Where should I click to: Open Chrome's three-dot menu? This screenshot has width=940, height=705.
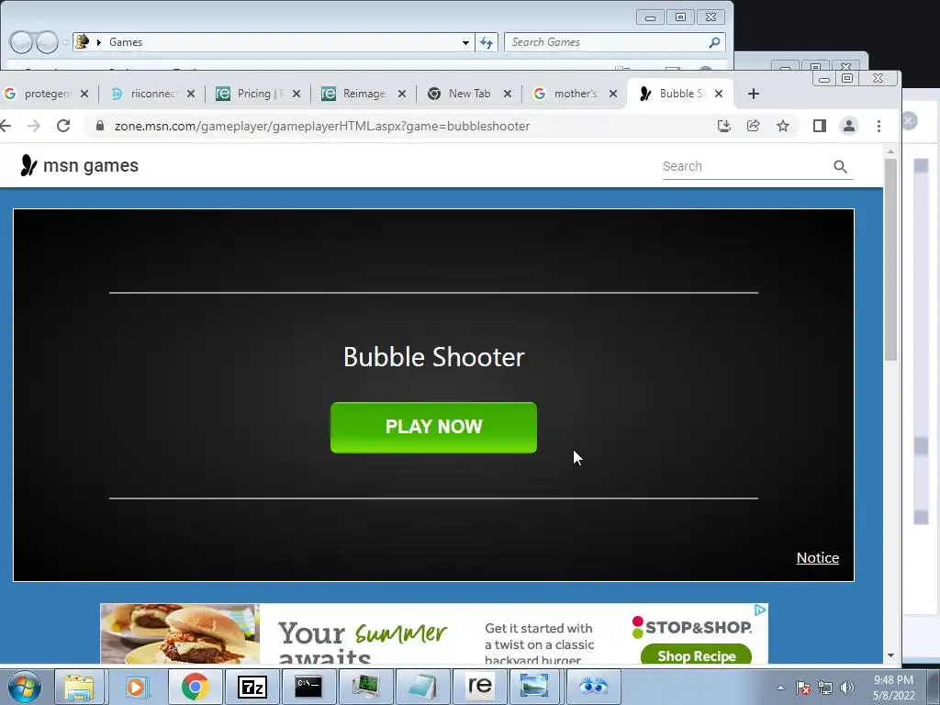878,126
